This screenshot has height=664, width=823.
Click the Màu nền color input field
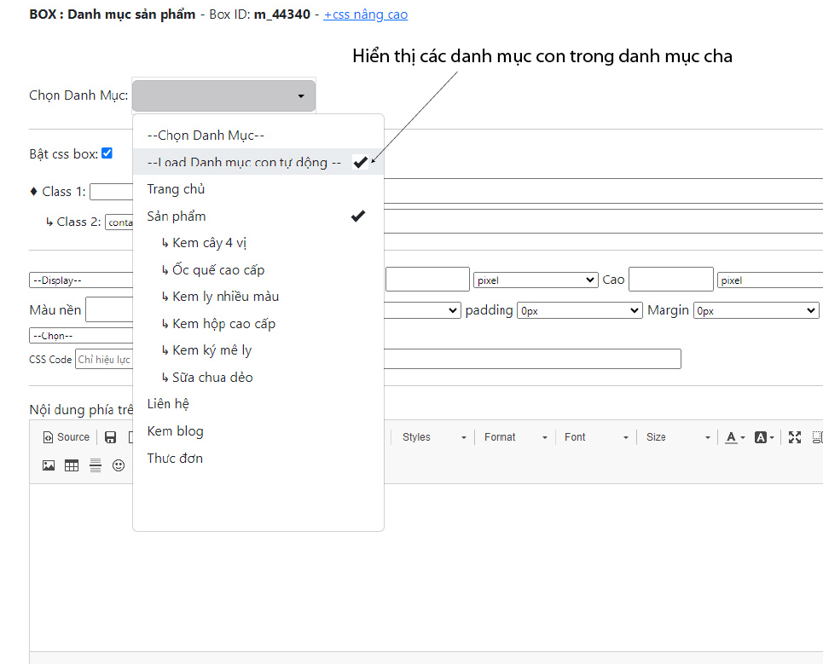[x=109, y=309]
